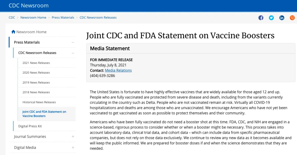Click the Media Relations contact link
The width and height of the screenshot is (297, 155).
pos(118,70)
